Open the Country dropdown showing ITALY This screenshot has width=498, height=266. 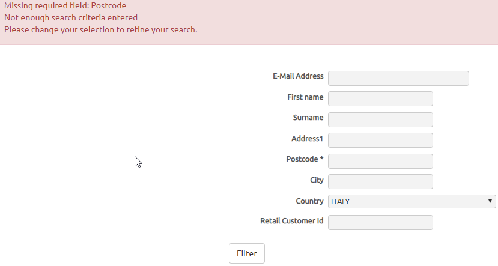point(411,202)
